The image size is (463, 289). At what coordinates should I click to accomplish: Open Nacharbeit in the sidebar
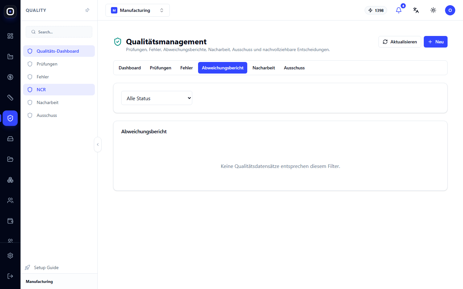coord(59,102)
